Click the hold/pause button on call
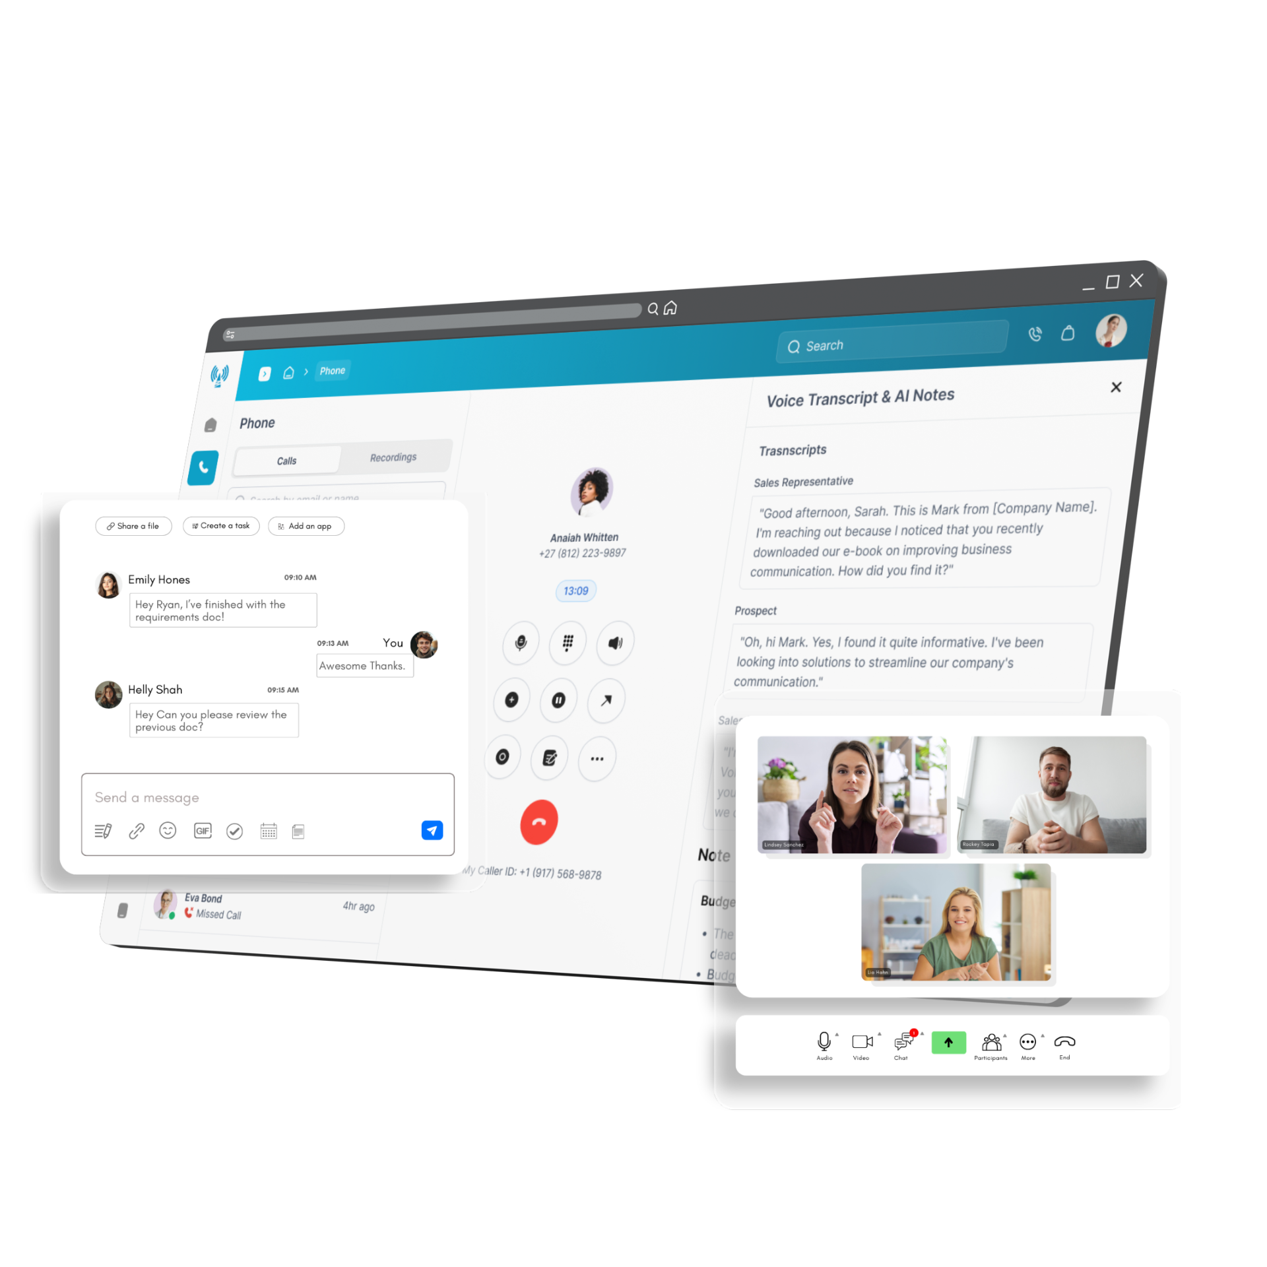 click(560, 698)
